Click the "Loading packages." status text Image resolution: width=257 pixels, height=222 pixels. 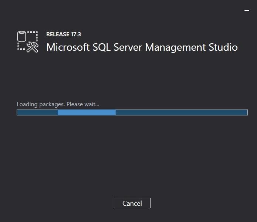click(41, 104)
